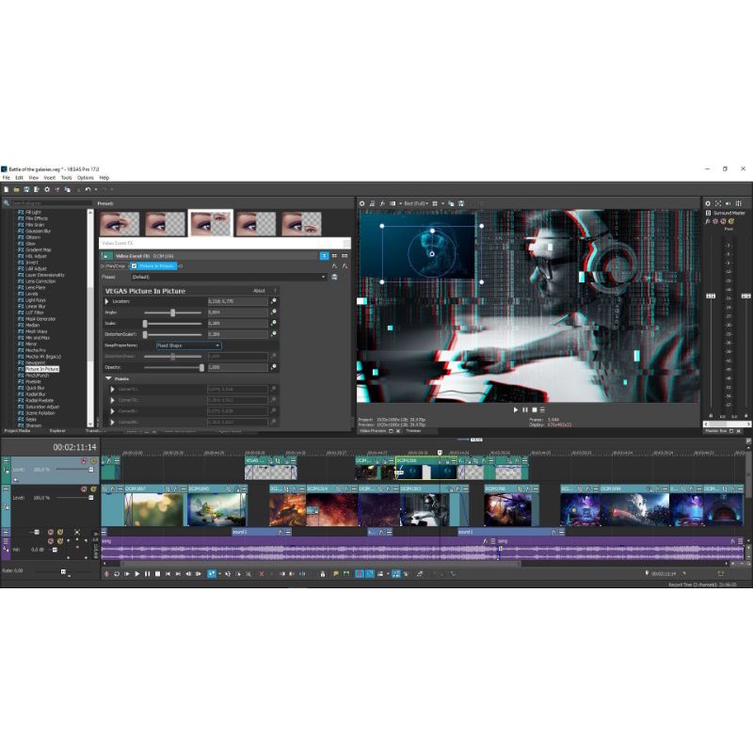Screen dimensions: 753x753
Task: Click the Undo icon on the main toolbar
Action: [x=87, y=188]
